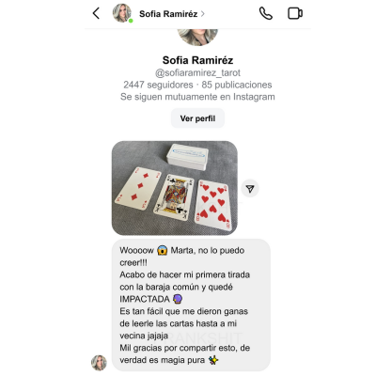
Task: Select the large Sofia Ramiréz profile name
Action: 197,60
